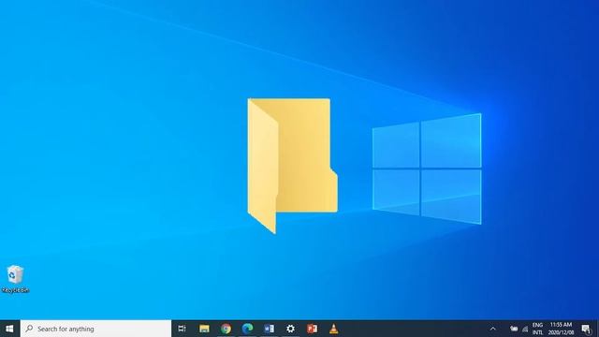Image resolution: width=599 pixels, height=337 pixels.
Task: Select the Recycle Bin desktop icon
Action: pos(15,279)
